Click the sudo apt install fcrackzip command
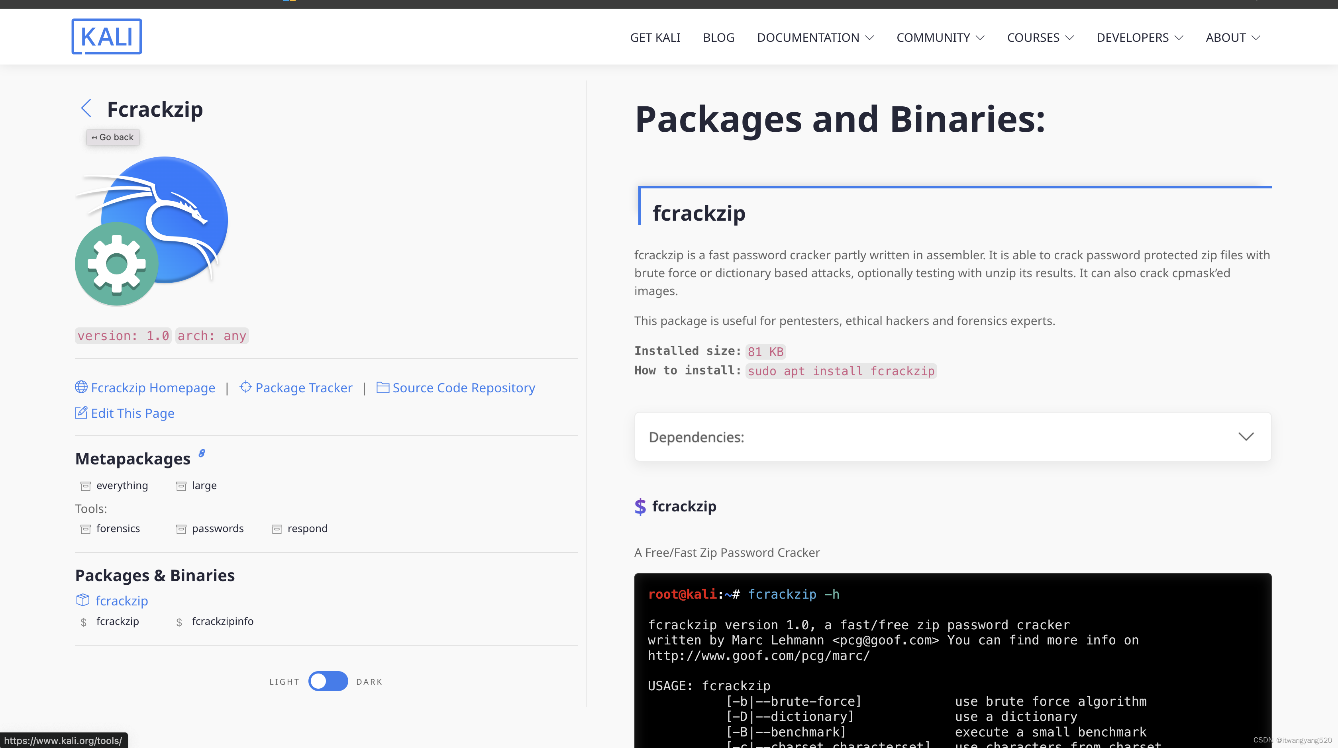Screen dimensions: 1338x748 click(841, 371)
